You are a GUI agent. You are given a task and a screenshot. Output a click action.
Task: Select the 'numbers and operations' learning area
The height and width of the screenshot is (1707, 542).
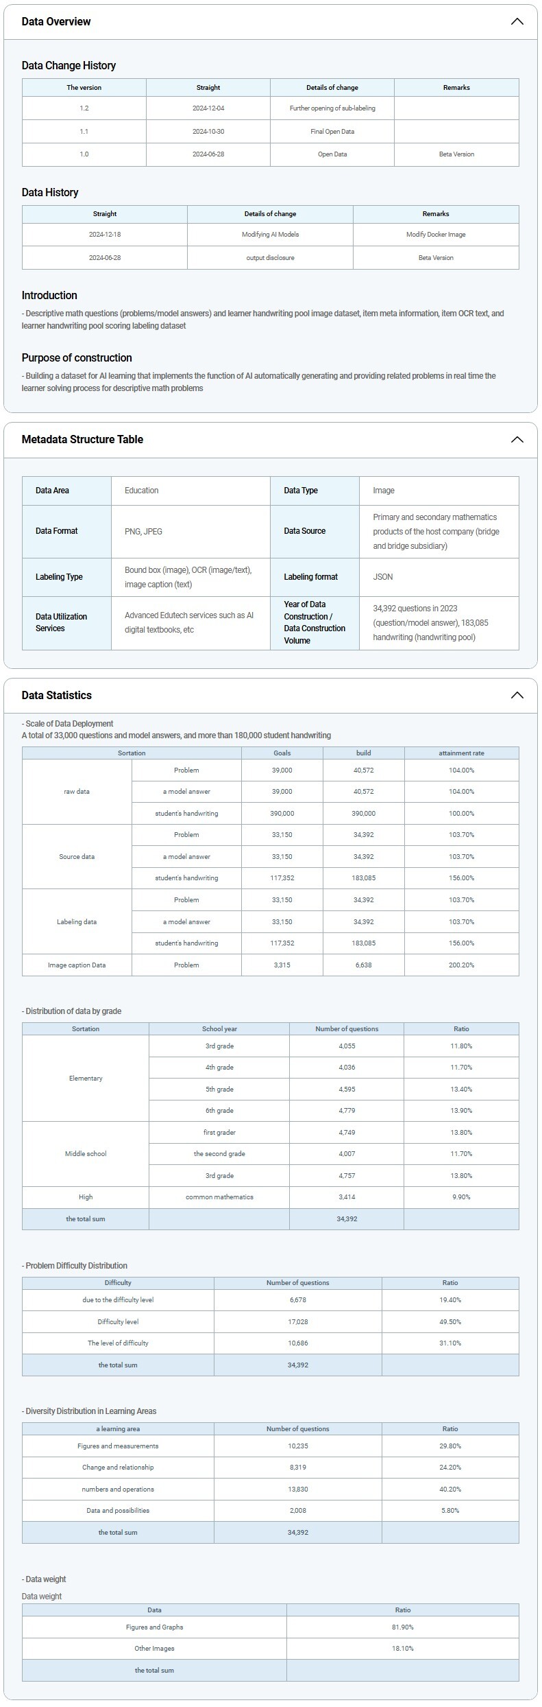point(118,1490)
